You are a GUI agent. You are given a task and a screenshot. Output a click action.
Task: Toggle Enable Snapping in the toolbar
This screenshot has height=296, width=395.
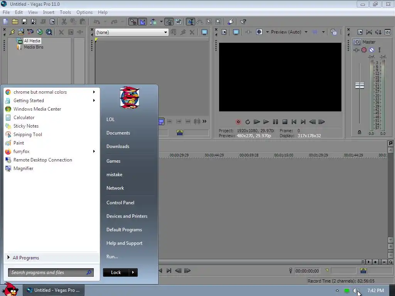pos(133,22)
